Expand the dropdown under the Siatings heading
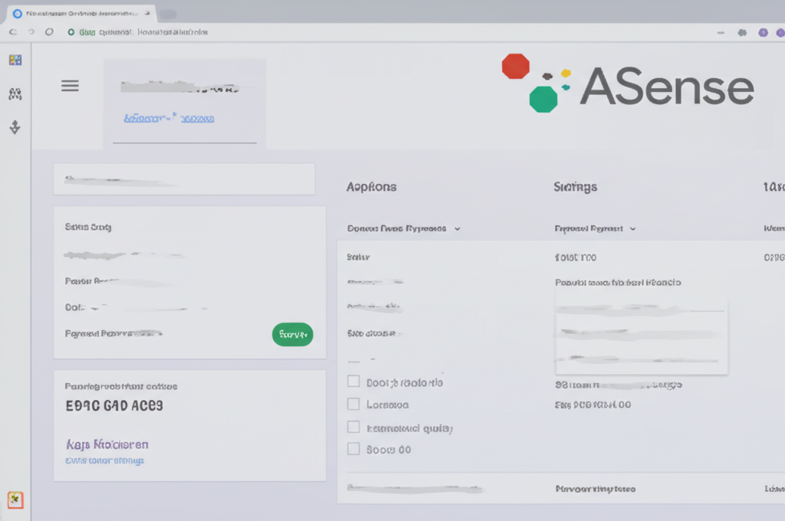 pos(595,229)
